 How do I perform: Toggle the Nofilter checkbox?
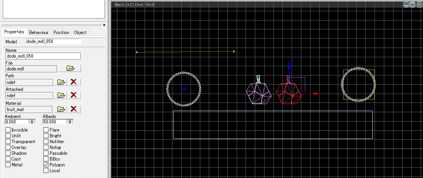click(x=46, y=142)
